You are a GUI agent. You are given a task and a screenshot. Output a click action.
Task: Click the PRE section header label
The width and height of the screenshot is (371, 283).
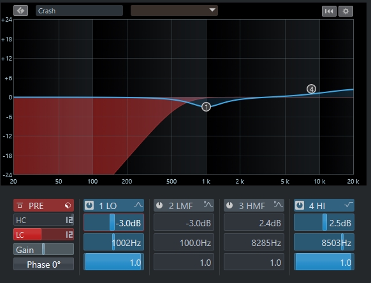point(36,206)
